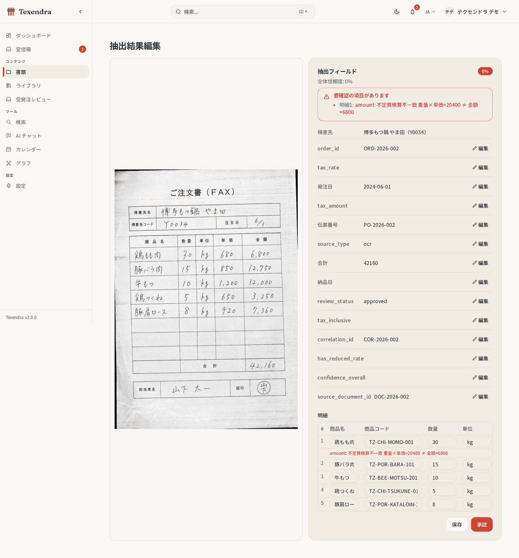Image resolution: width=519 pixels, height=558 pixels.
Task: Click the keyboard shortcut K badge
Action: click(304, 12)
